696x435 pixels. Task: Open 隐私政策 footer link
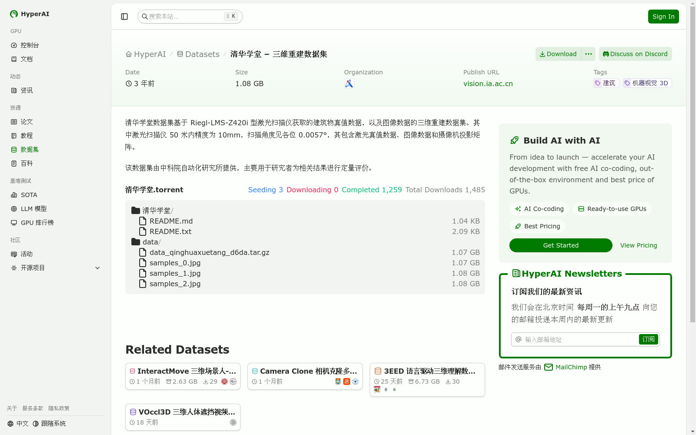[59, 408]
